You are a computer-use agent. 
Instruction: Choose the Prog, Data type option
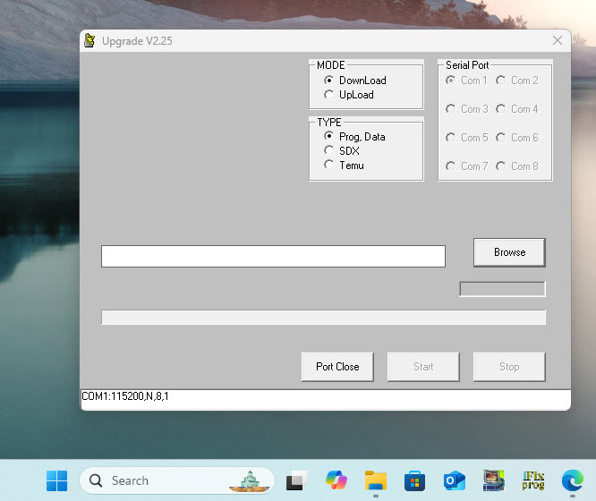[329, 137]
